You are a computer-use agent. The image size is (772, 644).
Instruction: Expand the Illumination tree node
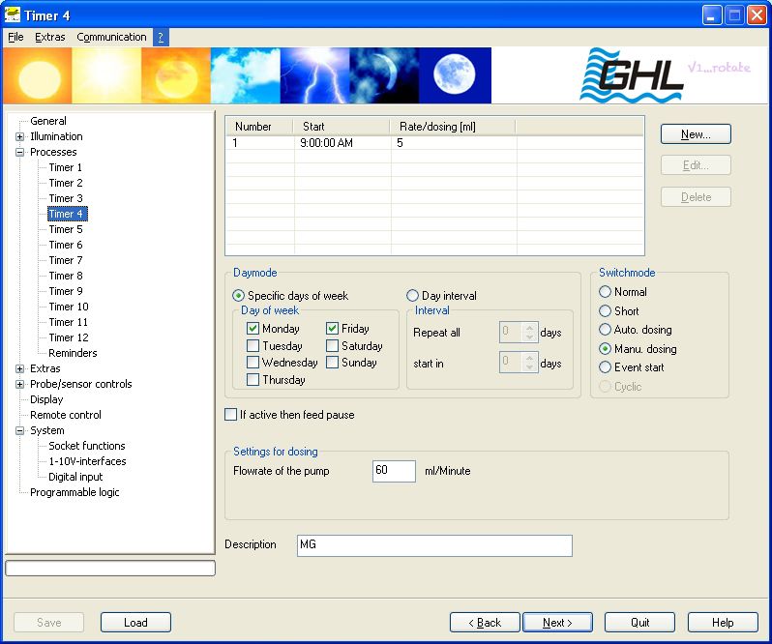pos(20,136)
